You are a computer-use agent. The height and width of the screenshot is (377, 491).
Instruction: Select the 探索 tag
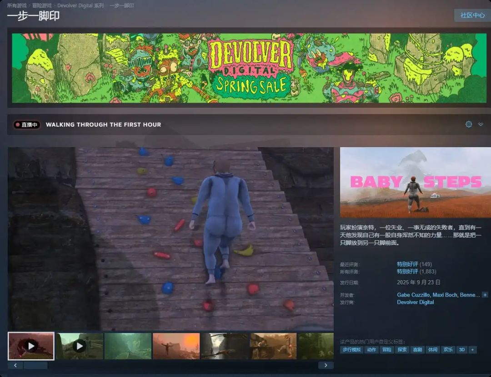point(402,349)
